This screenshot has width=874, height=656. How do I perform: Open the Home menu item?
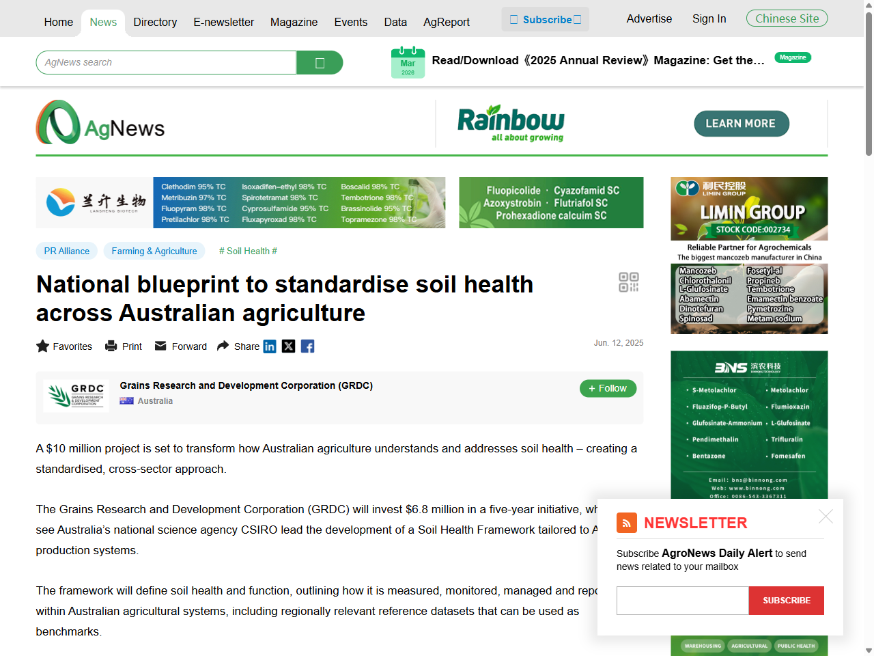(59, 22)
